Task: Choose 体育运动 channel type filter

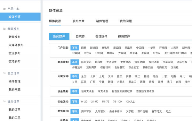Action: (77, 67)
